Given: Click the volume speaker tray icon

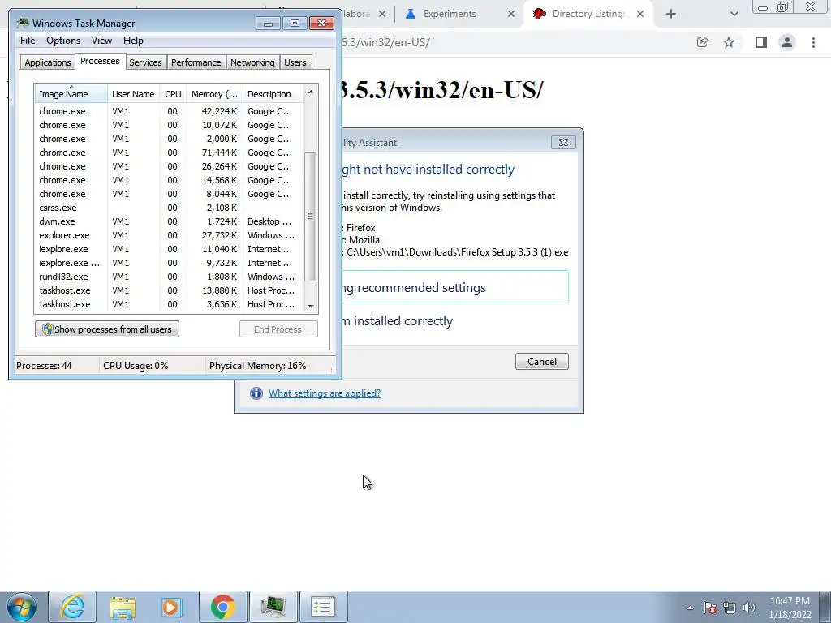Looking at the screenshot, I should coord(749,608).
